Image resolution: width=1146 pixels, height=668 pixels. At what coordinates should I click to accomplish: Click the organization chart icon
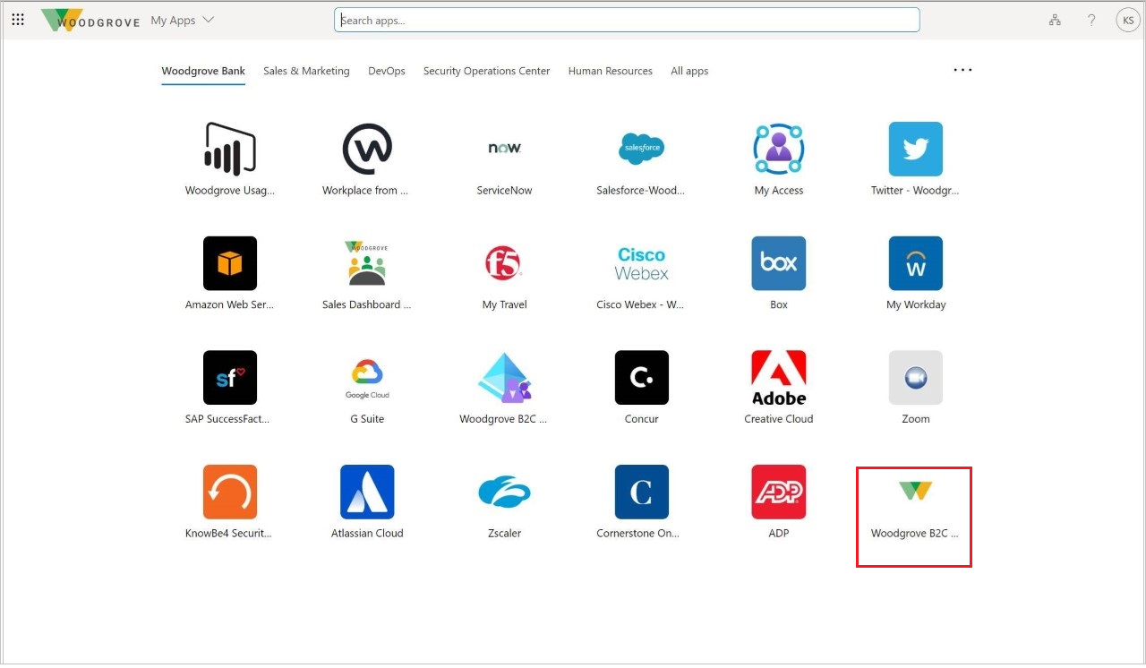click(x=1055, y=19)
